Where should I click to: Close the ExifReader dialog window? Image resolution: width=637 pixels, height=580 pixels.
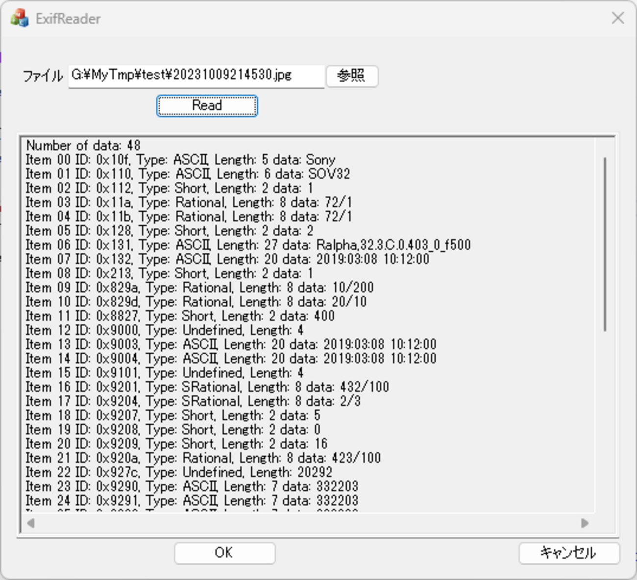[618, 18]
